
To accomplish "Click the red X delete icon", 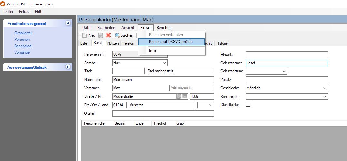I will pos(108,35).
